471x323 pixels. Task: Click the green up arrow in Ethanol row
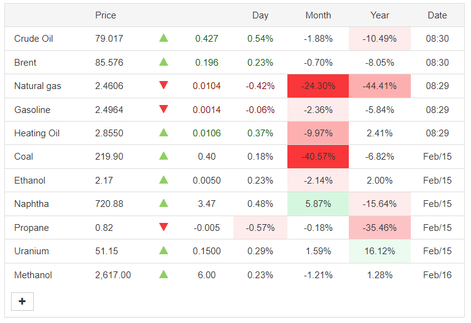(163, 180)
